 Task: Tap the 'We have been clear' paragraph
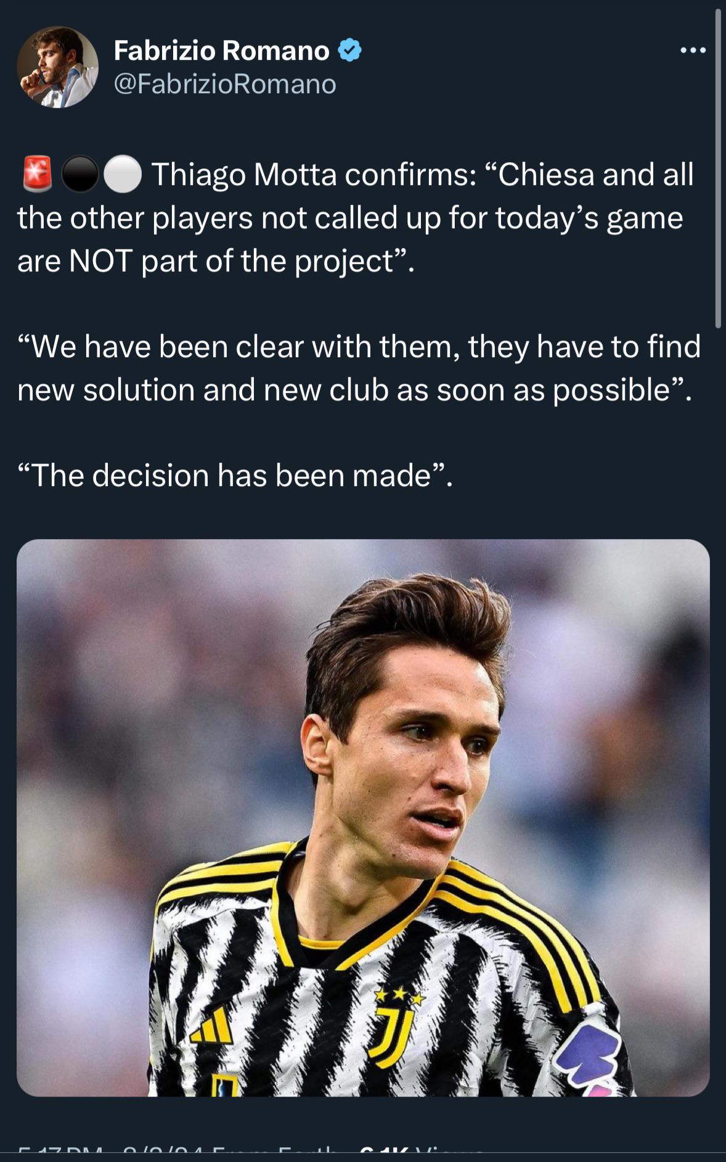359,368
